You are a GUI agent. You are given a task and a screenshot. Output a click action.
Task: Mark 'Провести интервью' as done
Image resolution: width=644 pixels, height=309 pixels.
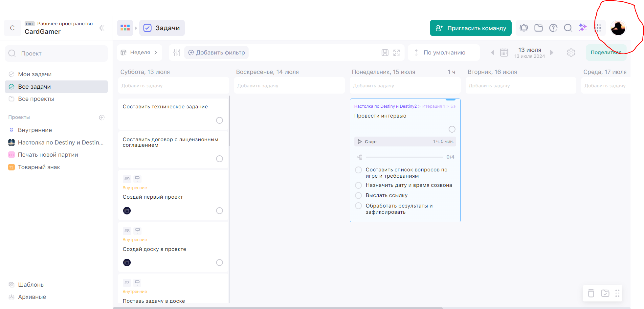[x=452, y=129]
